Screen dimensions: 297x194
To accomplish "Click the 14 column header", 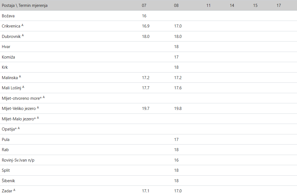I will point(232,5).
